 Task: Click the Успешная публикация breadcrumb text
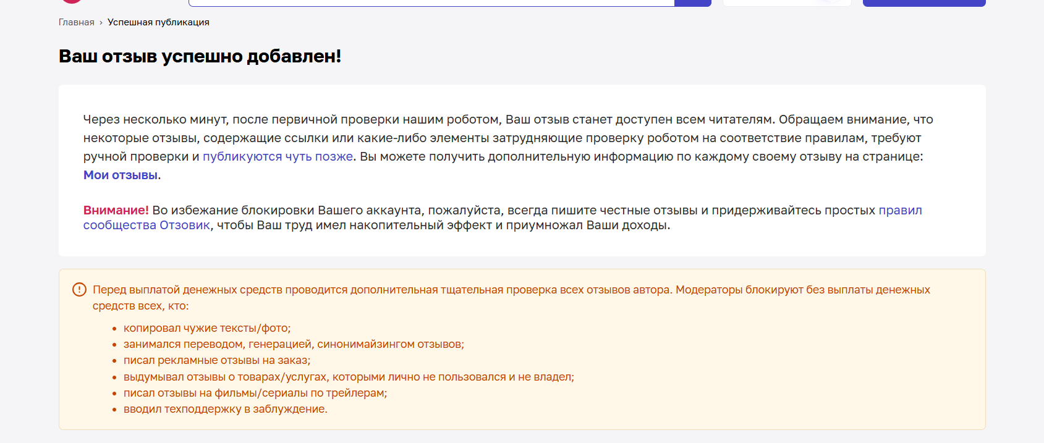click(158, 22)
